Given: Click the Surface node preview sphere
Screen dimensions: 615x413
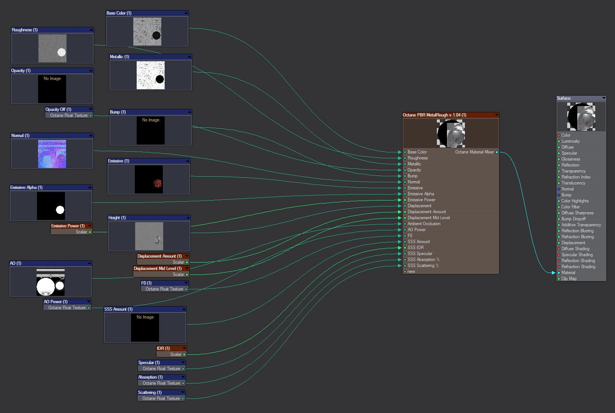Looking at the screenshot, I should [581, 117].
